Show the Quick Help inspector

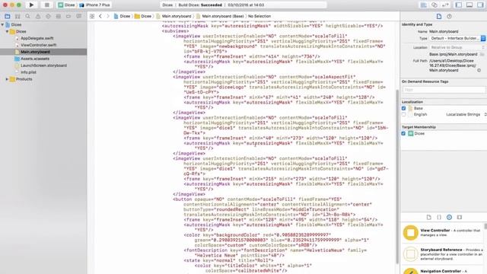click(449, 17)
